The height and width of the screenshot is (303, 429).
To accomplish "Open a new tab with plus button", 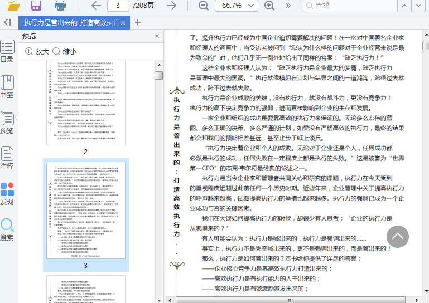I will click(x=138, y=22).
